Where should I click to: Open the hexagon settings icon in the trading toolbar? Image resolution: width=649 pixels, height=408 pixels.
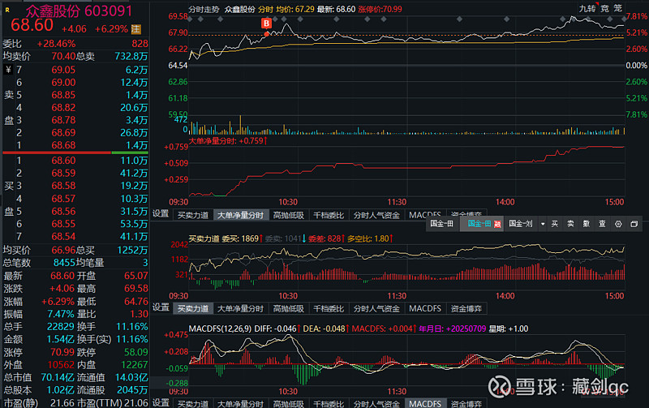(x=618, y=224)
